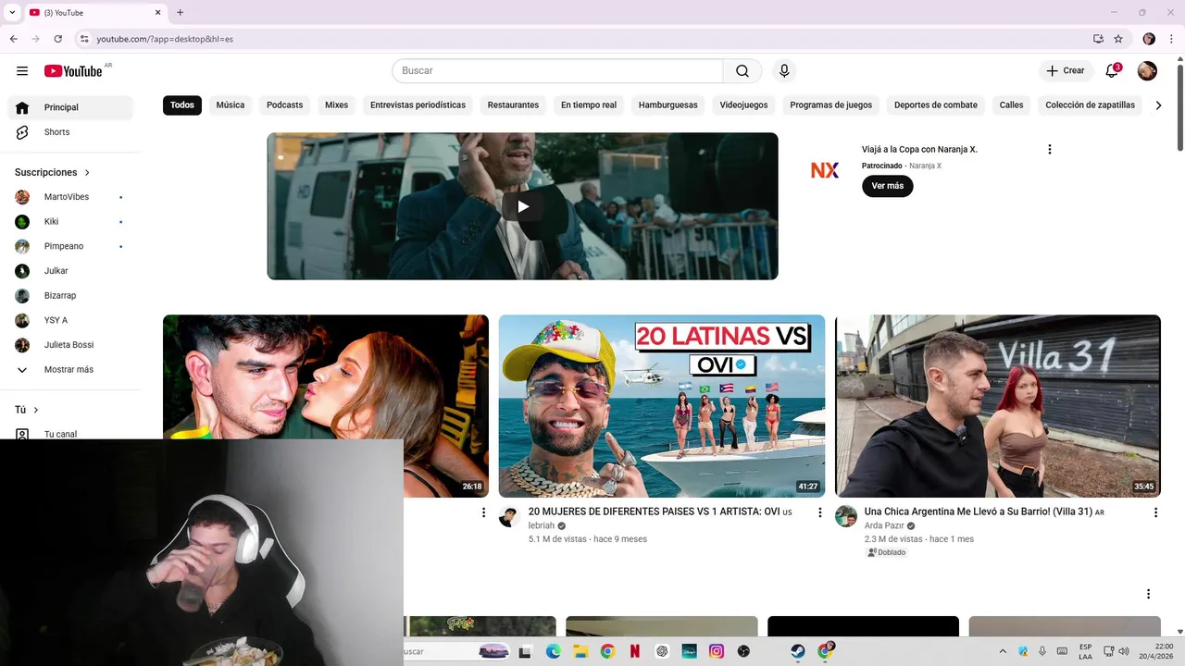The width and height of the screenshot is (1185, 666).
Task: Click the Crear button
Action: pos(1066,71)
